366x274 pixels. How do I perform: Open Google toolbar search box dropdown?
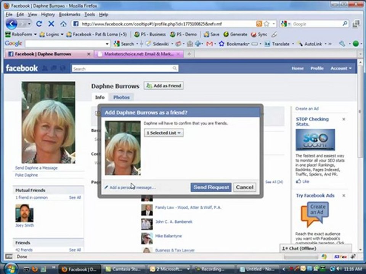coord(107,44)
